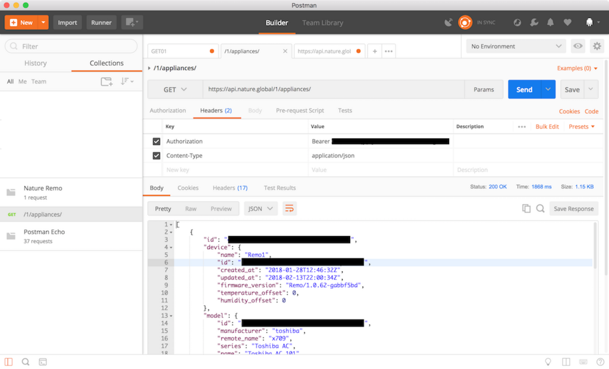The width and height of the screenshot is (609, 369).
Task: Click the heart icon in header
Action: (x=567, y=23)
